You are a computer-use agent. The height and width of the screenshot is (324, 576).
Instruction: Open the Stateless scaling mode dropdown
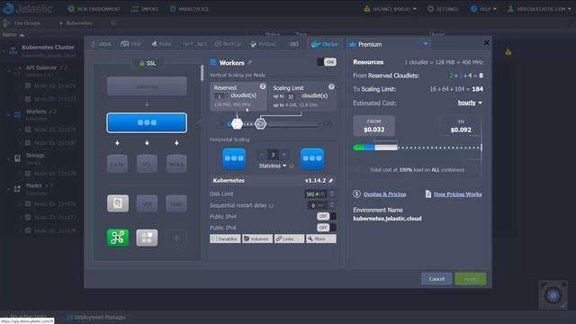272,166
